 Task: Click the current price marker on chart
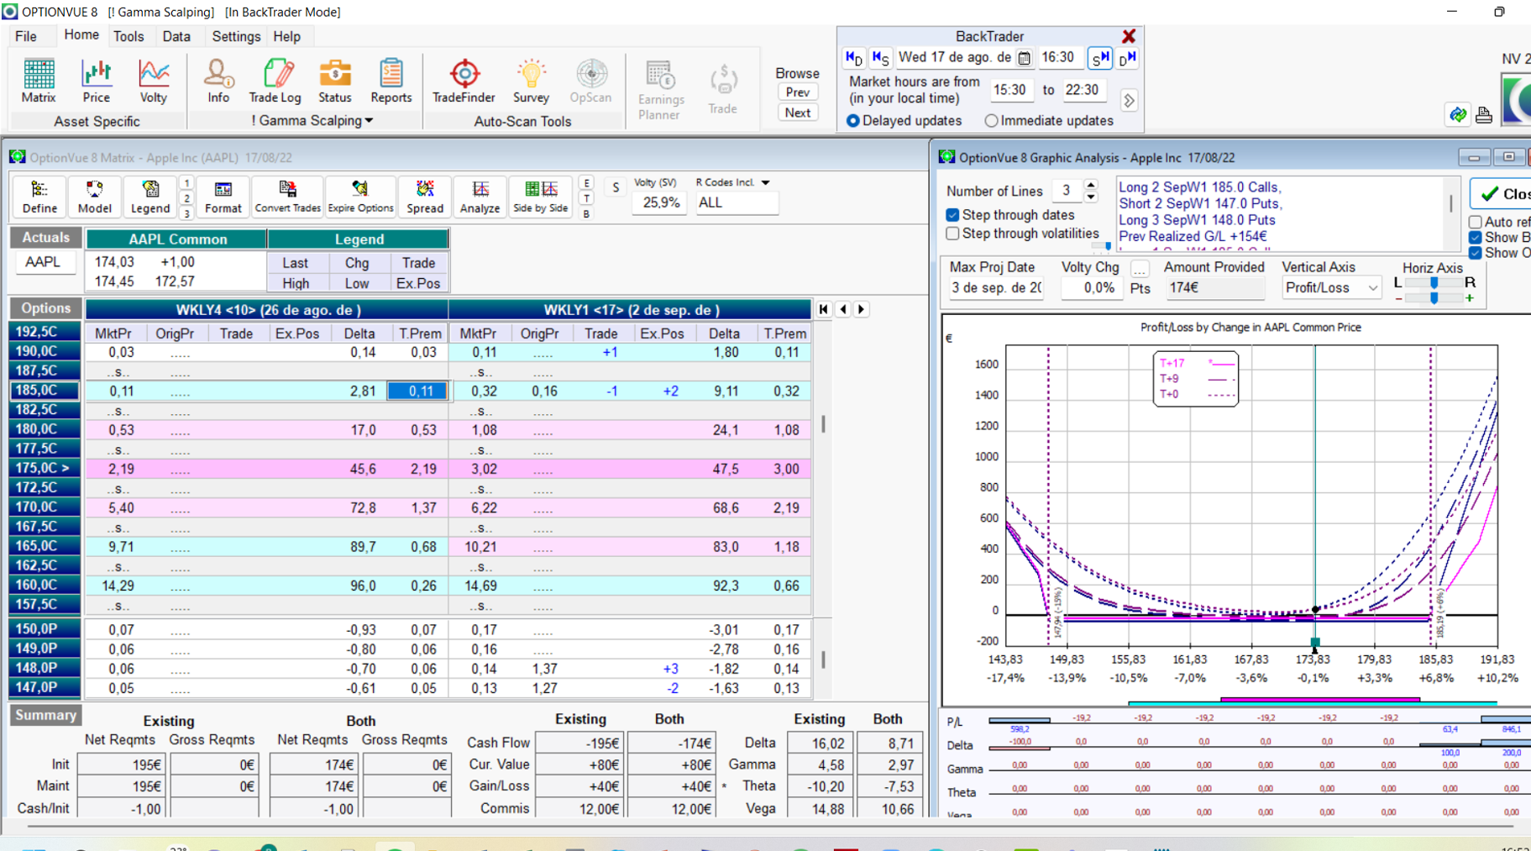click(1315, 643)
